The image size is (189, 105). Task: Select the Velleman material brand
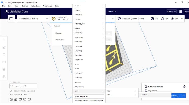[89, 78]
